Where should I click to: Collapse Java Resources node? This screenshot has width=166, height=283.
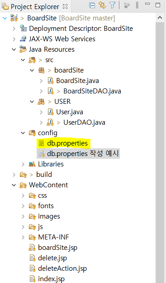[x=14, y=49]
